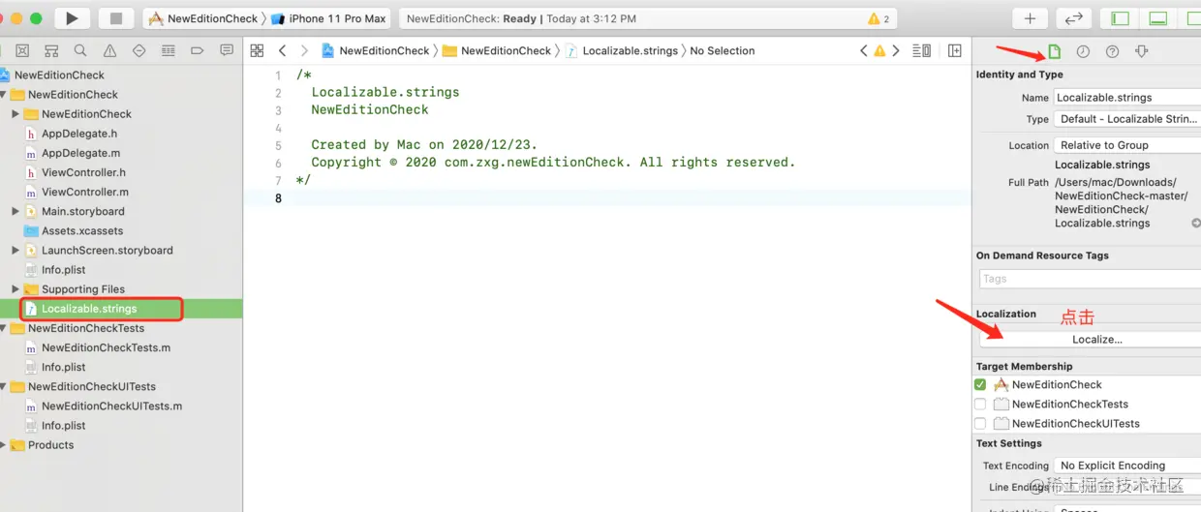Open the source control navigator

22,50
